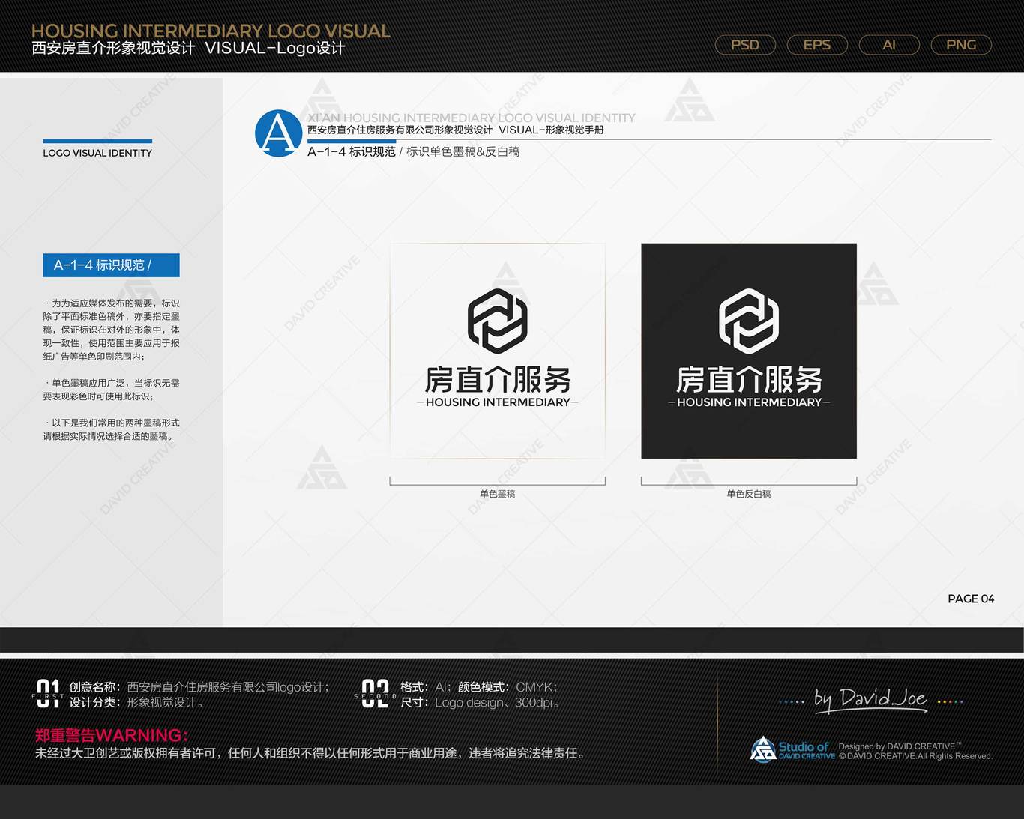Click the 标识单色墨稿&反白稿 subtitle text
The height and width of the screenshot is (819, 1024).
point(463,151)
